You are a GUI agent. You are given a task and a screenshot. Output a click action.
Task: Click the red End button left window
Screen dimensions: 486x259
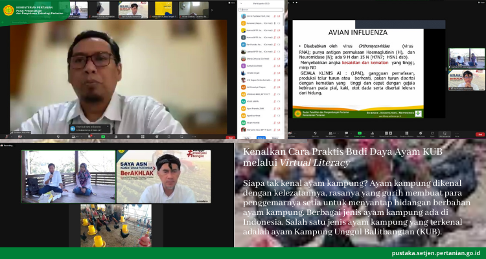[230, 137]
